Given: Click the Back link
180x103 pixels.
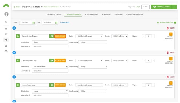Looking at the screenshot, I should [17, 7].
